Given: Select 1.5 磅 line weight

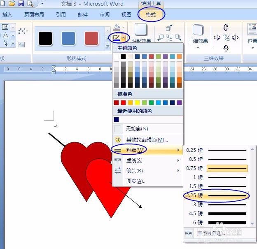Looking at the screenshot, I should 216,186.
